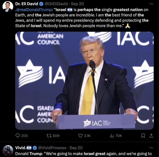Image resolution: width=159 pixels, height=157 pixels.
Task: Open the three-dot menu on Vivid's tweet
Action: tap(151, 148)
